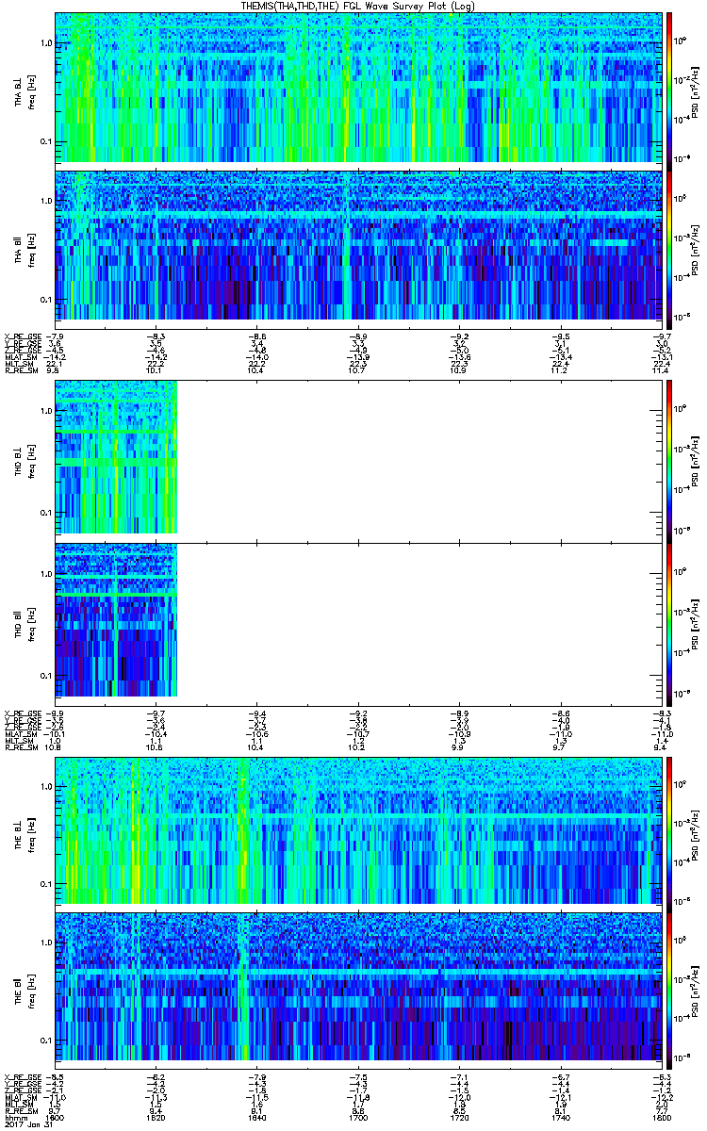This screenshot has height=1131, width=707.
Task: Click the '1720' time tick label
Action: coord(458,1116)
